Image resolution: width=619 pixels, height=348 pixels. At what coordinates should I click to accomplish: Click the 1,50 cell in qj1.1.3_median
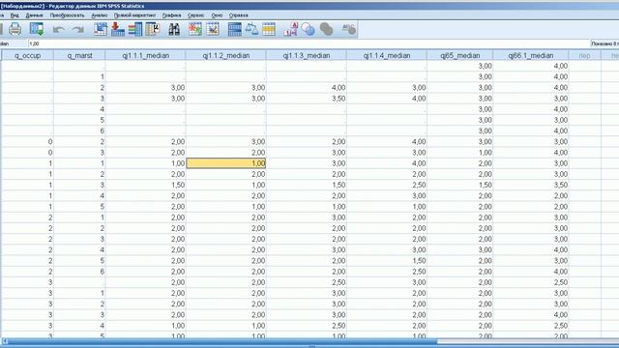(307, 185)
